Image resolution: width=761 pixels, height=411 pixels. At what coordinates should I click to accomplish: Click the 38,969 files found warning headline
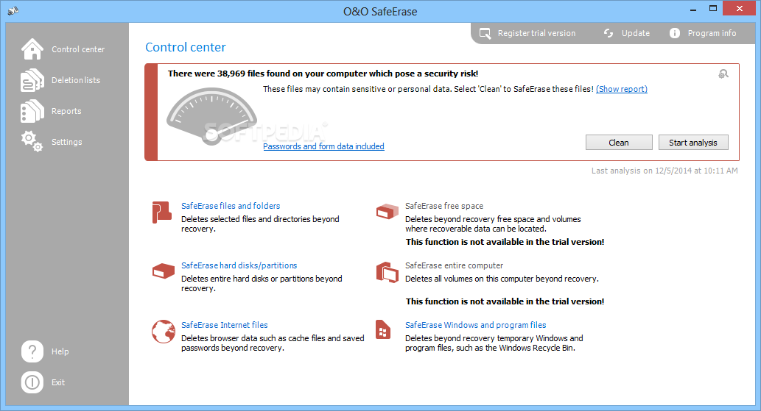tap(323, 74)
